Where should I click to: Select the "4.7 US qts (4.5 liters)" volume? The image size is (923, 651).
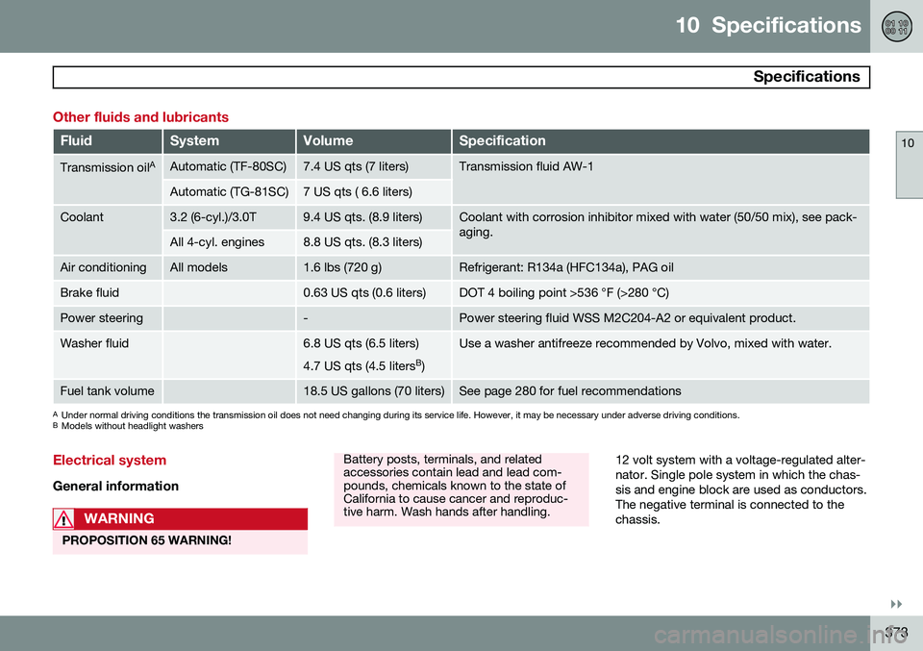point(363,365)
